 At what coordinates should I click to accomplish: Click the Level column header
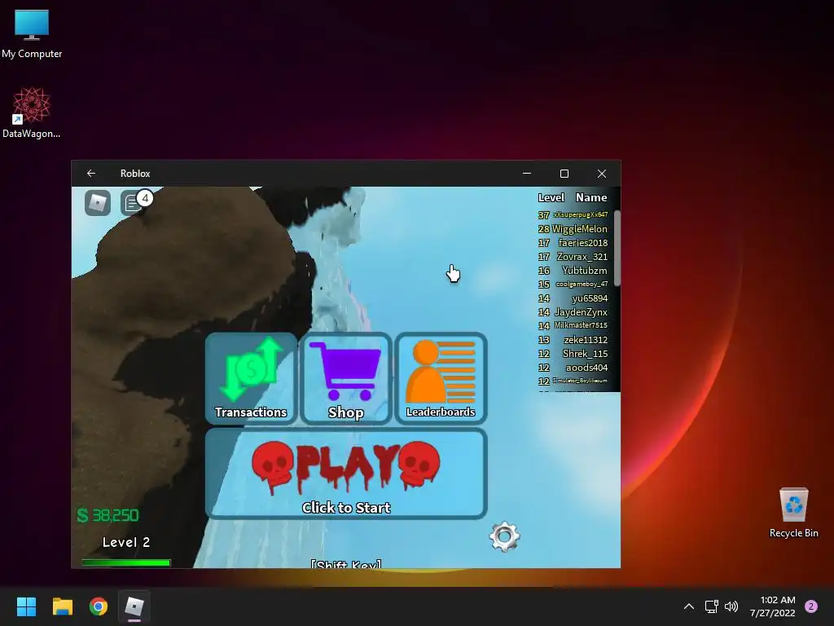(x=551, y=197)
